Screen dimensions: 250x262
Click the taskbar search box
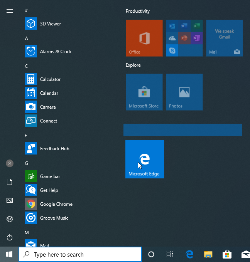click(x=80, y=254)
